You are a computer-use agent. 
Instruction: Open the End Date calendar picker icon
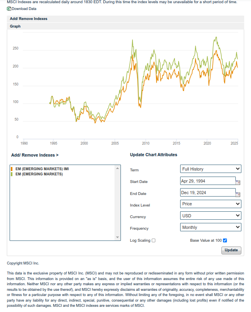click(238, 195)
